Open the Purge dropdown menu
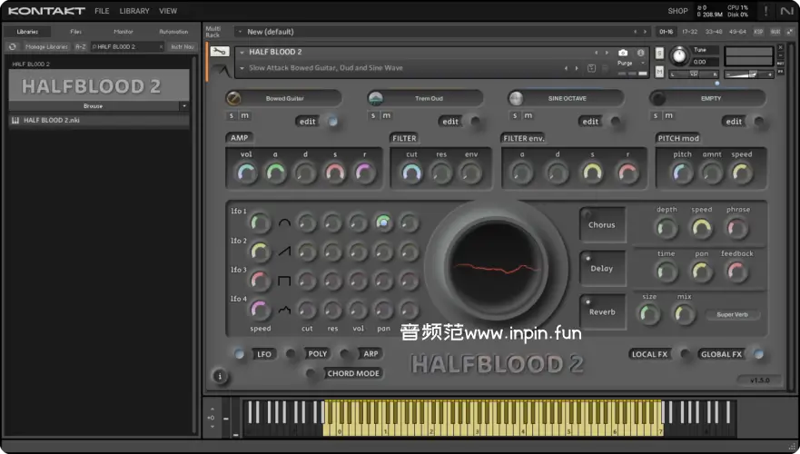800x454 pixels. point(626,64)
